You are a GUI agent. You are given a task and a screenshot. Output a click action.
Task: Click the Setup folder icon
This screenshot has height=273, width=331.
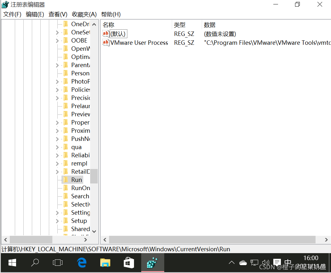point(66,221)
